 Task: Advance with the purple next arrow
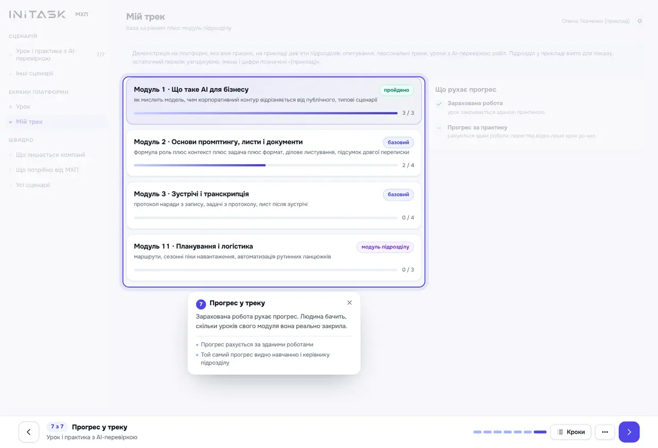click(629, 432)
